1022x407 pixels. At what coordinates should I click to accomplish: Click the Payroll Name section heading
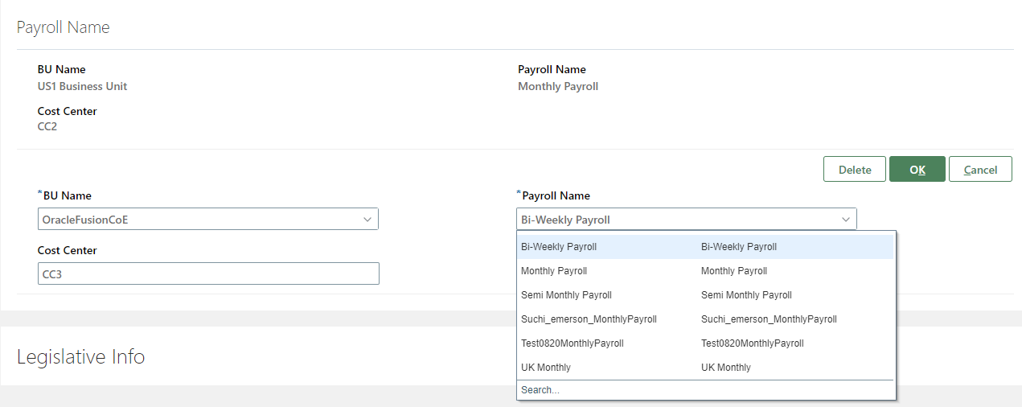coord(63,27)
